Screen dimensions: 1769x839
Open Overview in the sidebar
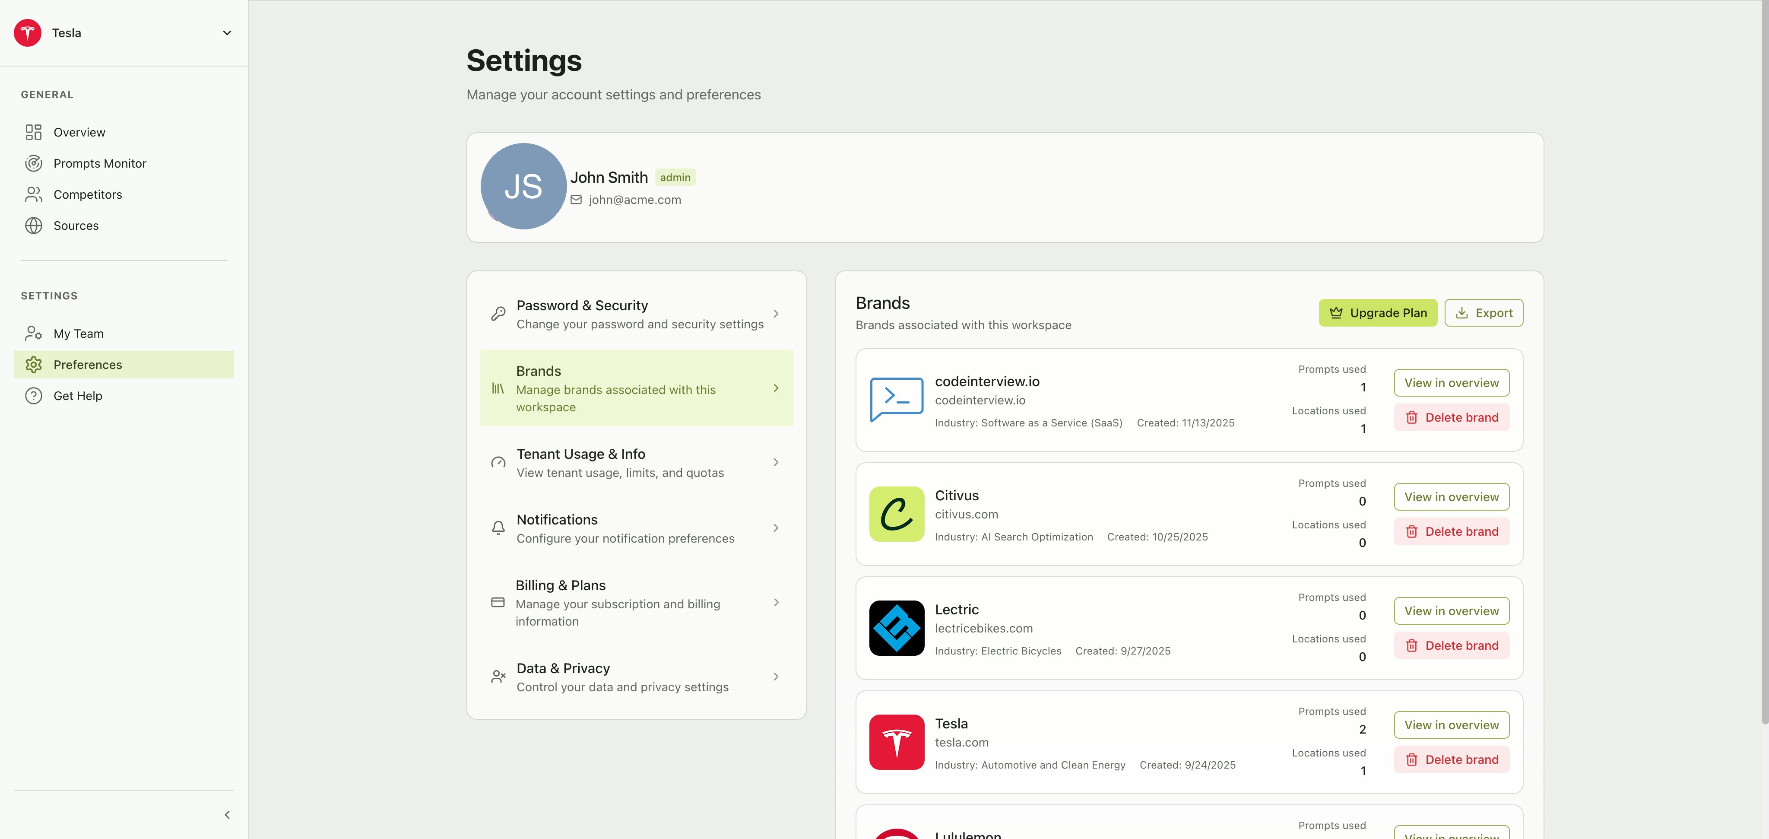tap(124, 132)
